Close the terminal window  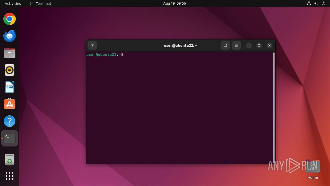coord(269,45)
